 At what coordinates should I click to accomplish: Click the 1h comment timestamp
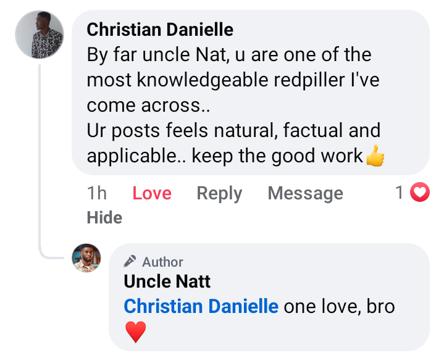pyautogui.click(x=97, y=193)
